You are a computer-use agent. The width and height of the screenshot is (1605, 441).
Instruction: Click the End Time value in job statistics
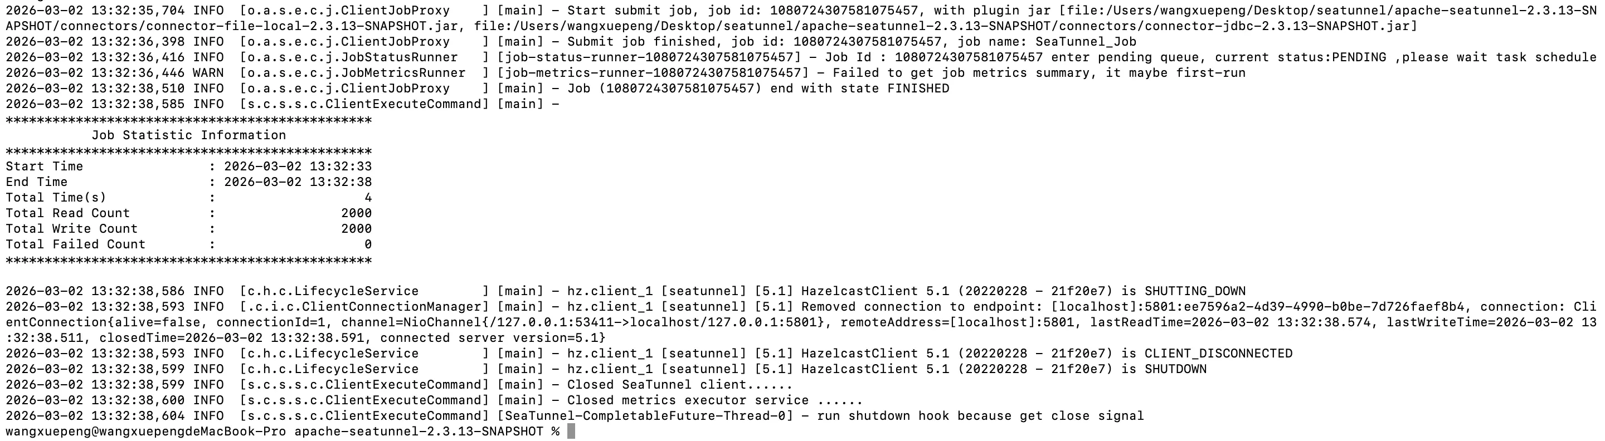298,182
